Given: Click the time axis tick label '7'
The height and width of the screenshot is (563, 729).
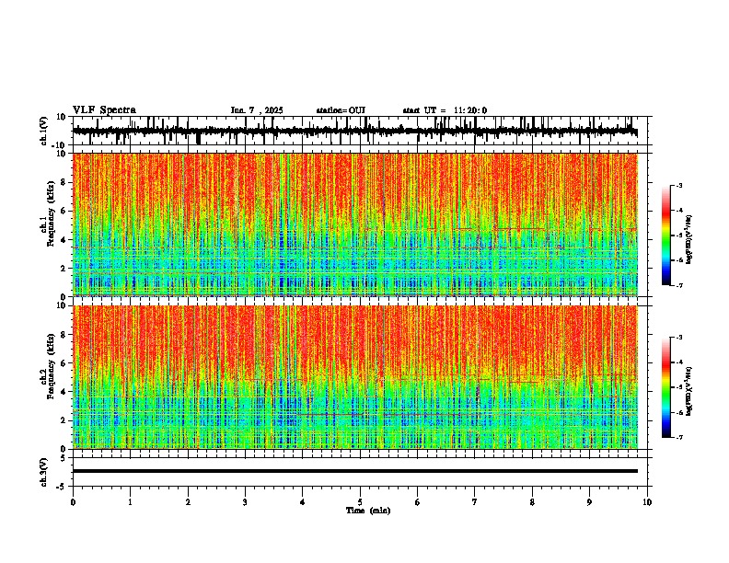Looking at the screenshot, I should [x=475, y=502].
